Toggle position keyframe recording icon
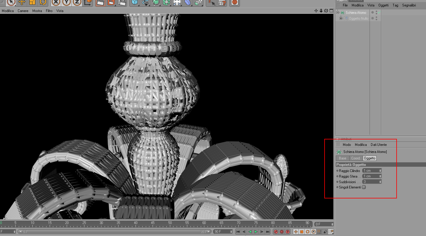 point(296,232)
